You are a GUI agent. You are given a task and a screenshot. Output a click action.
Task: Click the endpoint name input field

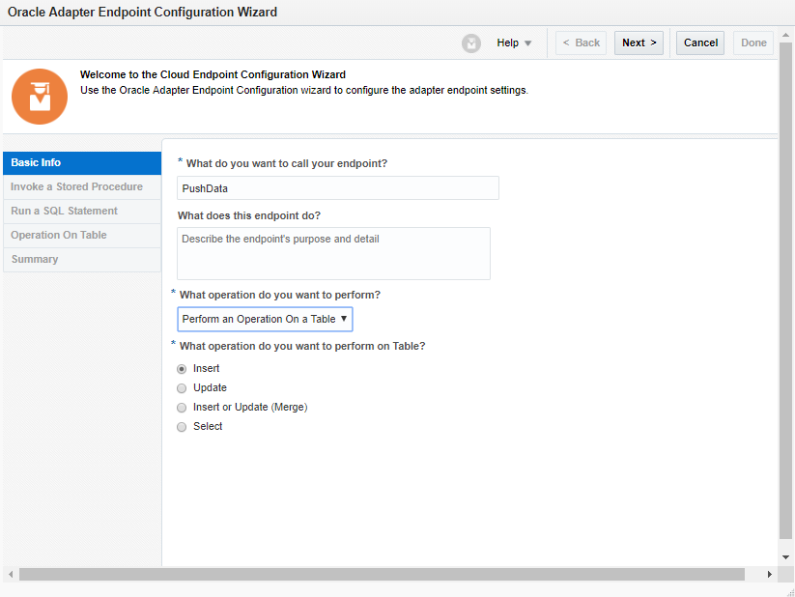(338, 188)
